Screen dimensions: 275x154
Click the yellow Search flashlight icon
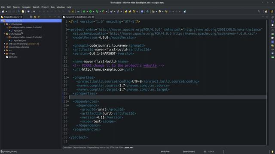134,12
